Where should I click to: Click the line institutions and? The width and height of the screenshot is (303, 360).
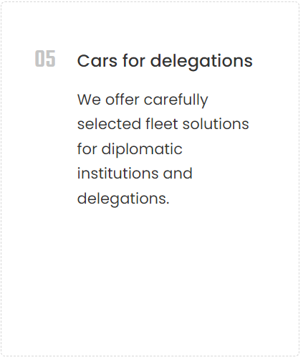(135, 174)
